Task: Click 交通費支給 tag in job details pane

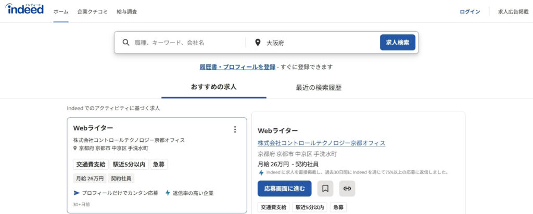Action: [x=274, y=207]
